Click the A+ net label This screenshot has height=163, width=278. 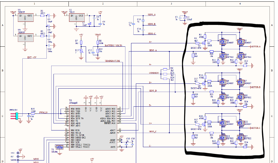(150, 42)
